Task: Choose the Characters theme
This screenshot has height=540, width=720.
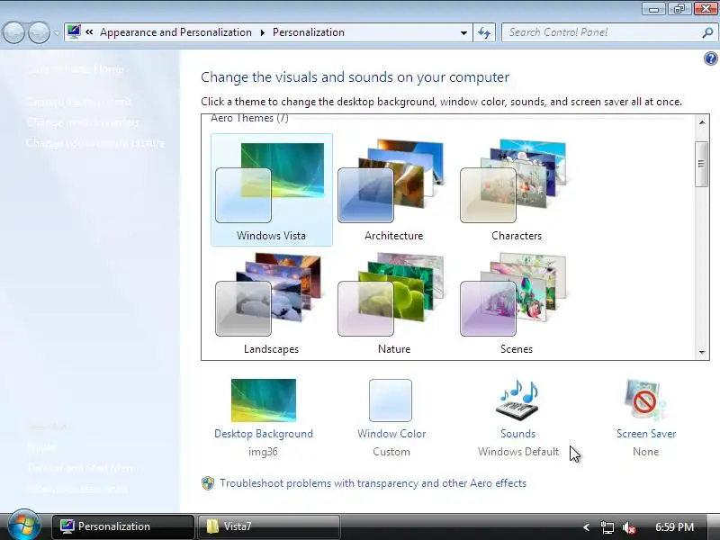Action: [516, 190]
